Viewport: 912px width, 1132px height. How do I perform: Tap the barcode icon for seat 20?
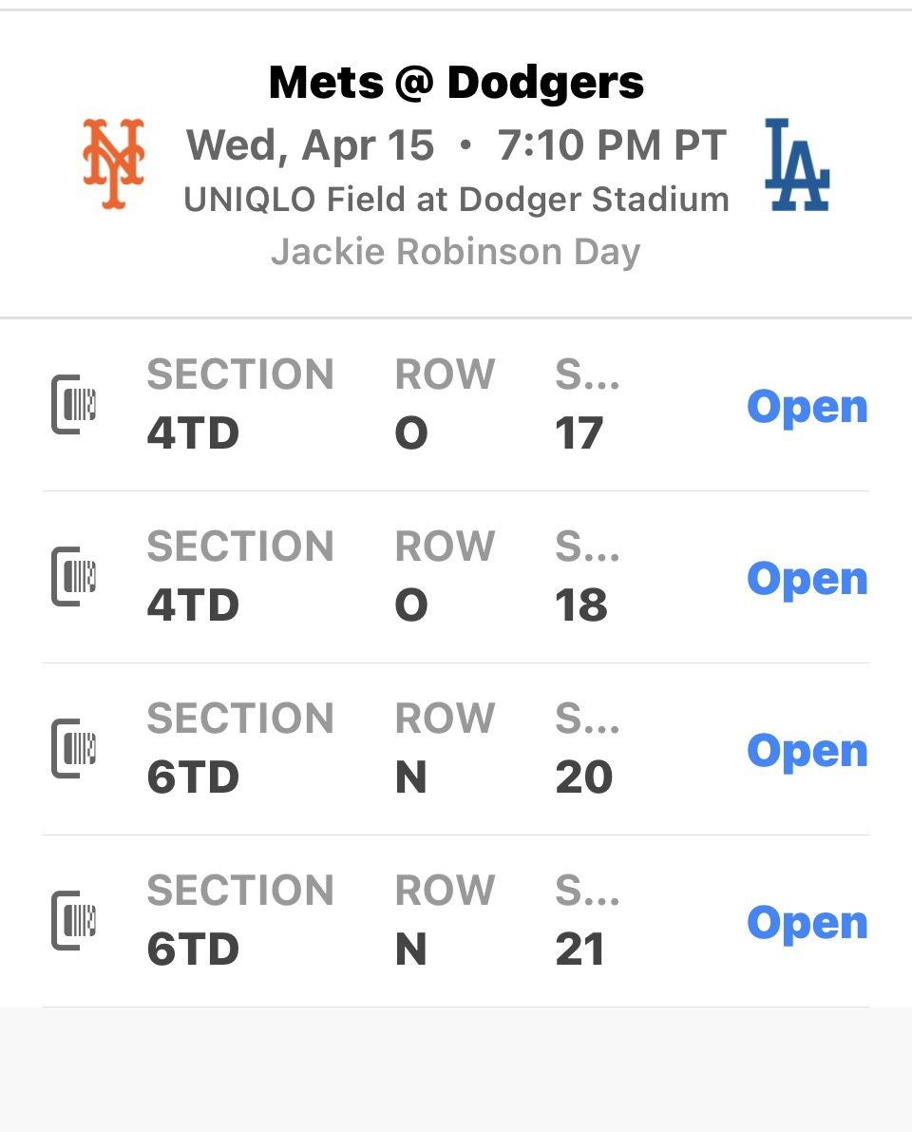[75, 749]
